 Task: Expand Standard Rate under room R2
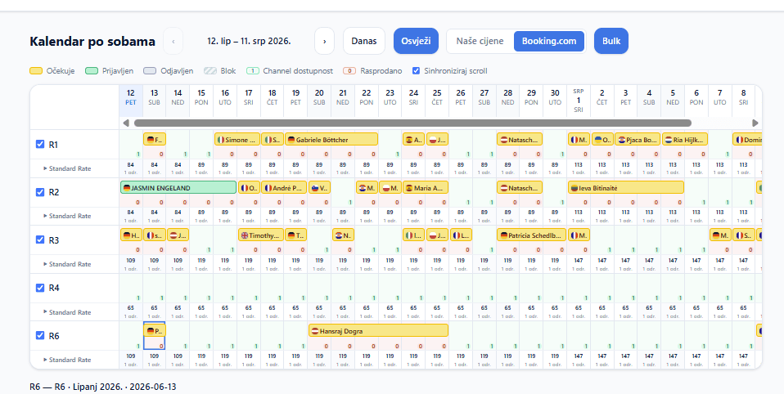67,216
